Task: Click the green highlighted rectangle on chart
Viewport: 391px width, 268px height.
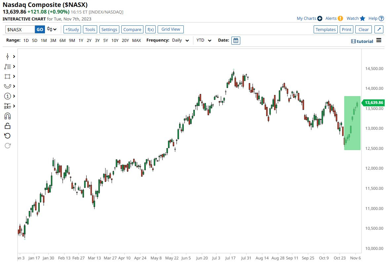Action: (x=352, y=123)
